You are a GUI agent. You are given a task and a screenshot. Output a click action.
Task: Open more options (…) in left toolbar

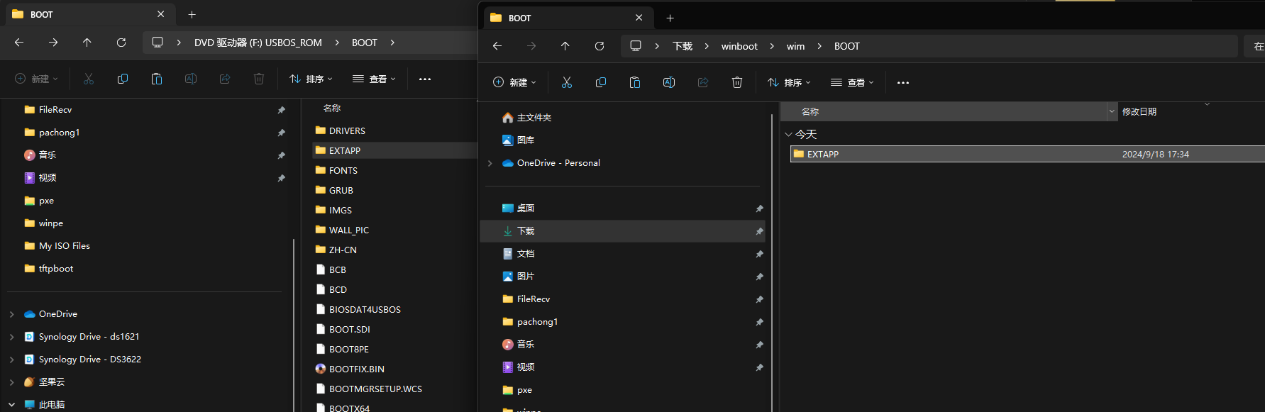point(425,79)
